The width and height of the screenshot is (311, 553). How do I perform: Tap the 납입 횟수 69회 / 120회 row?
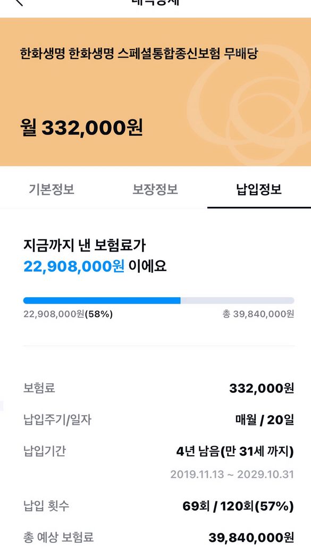(158, 506)
